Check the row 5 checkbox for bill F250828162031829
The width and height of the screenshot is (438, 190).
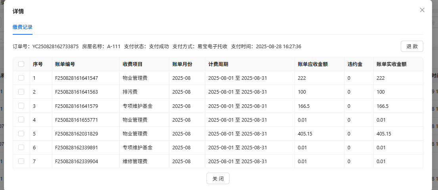[21, 134]
